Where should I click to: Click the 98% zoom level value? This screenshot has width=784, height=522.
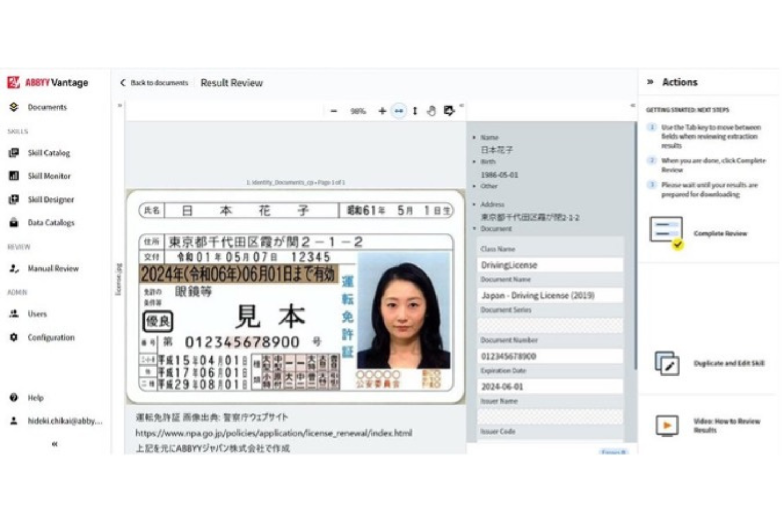(358, 111)
